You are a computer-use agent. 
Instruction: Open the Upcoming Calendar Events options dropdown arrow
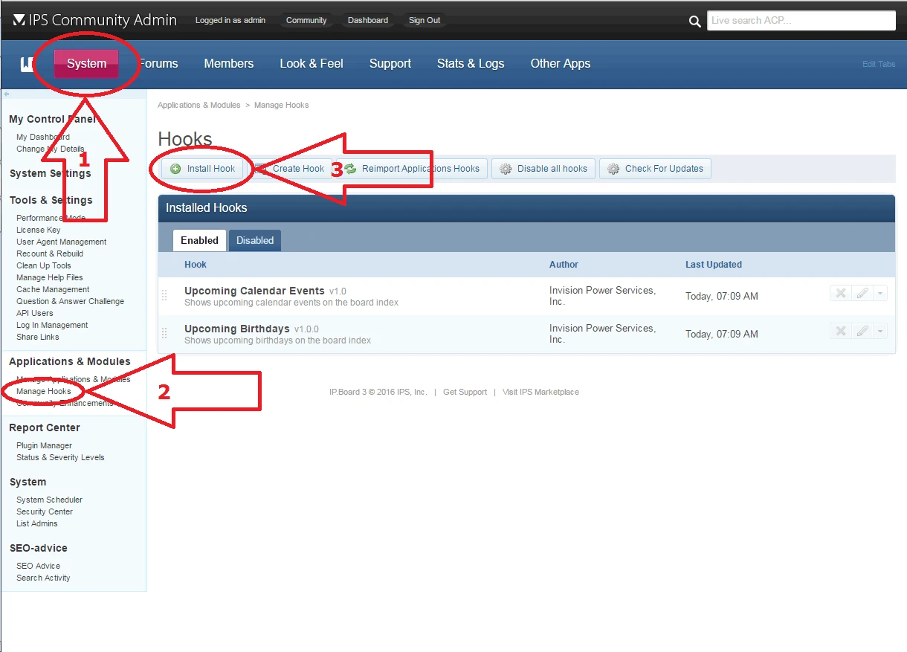(x=880, y=293)
